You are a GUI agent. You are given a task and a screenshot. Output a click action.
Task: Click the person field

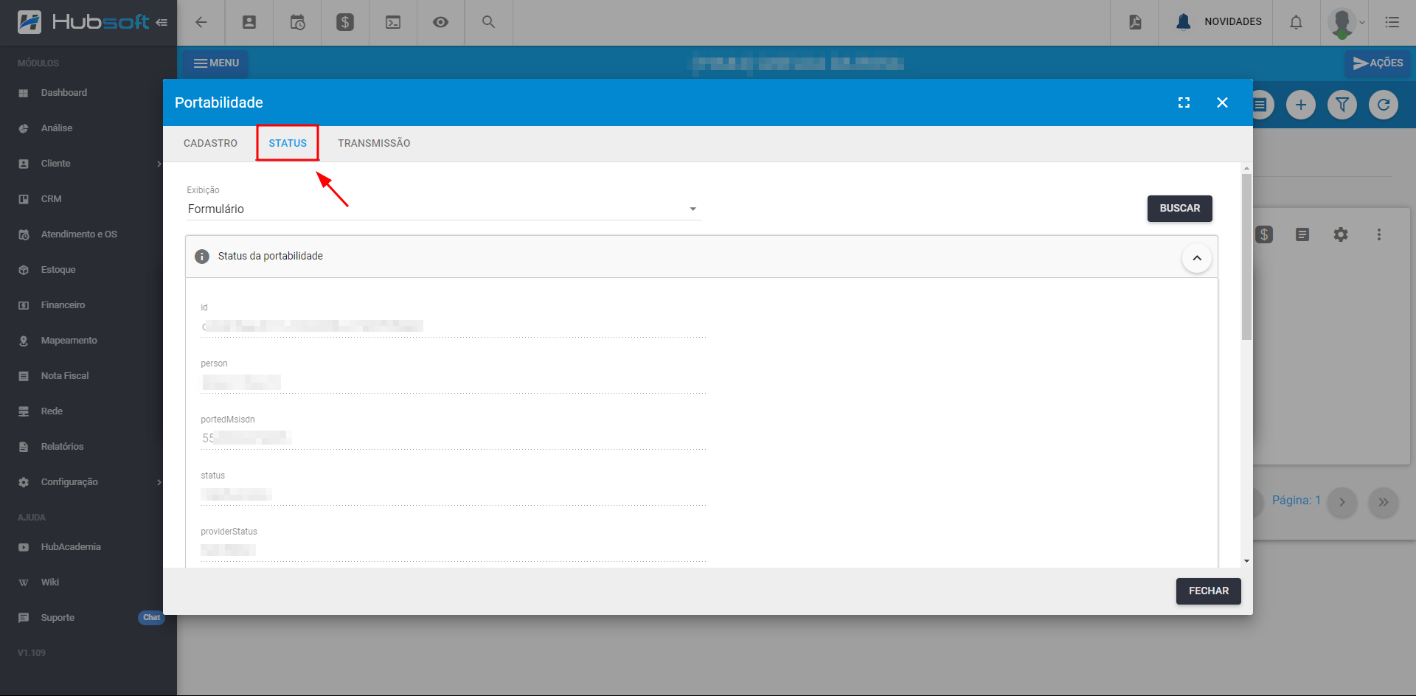[453, 383]
